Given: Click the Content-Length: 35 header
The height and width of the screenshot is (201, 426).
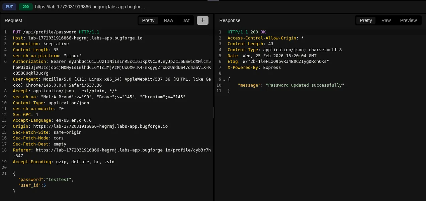Looking at the screenshot, I should 36,50.
